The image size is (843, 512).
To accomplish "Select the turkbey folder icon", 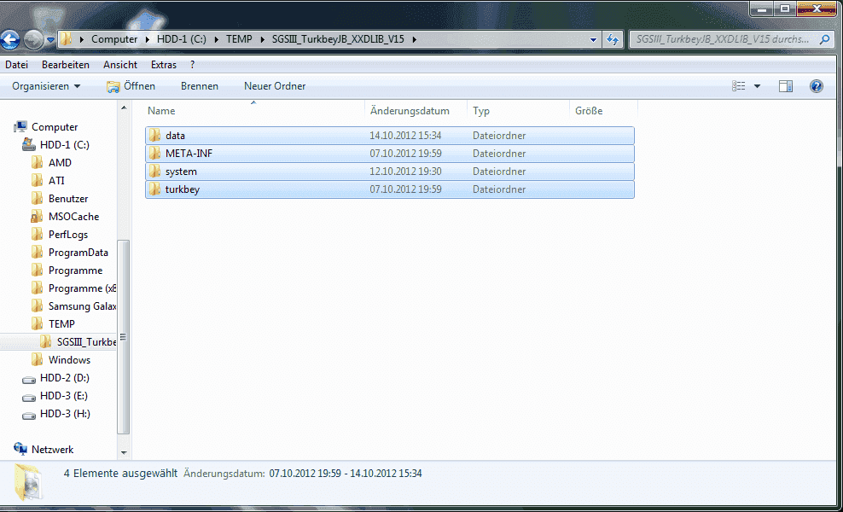I will (x=154, y=189).
